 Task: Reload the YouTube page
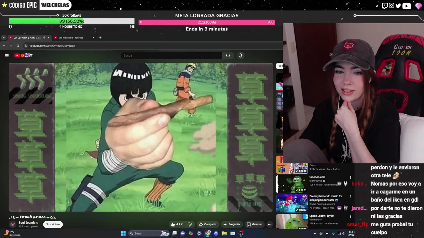coord(18,46)
